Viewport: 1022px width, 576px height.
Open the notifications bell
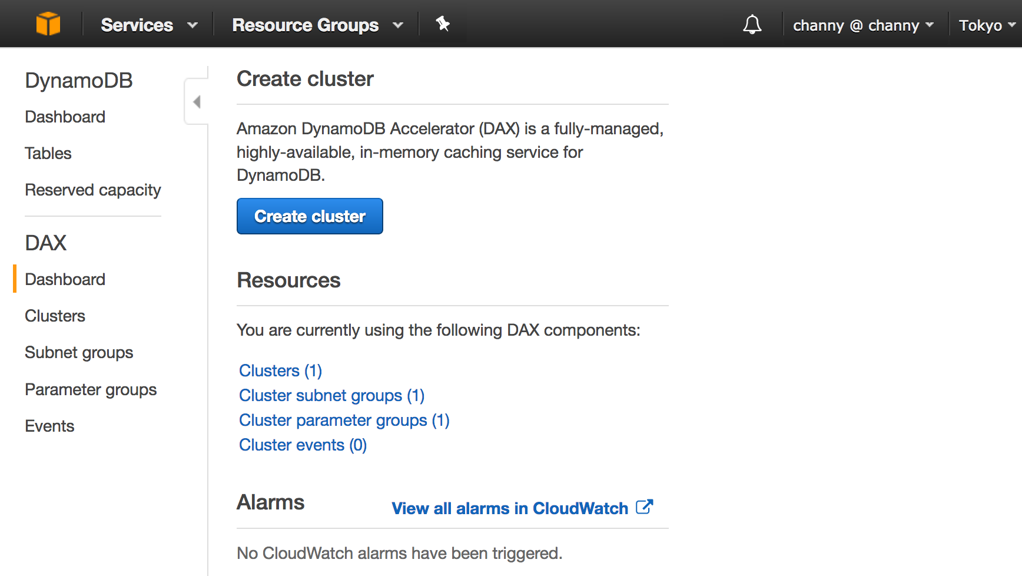752,25
